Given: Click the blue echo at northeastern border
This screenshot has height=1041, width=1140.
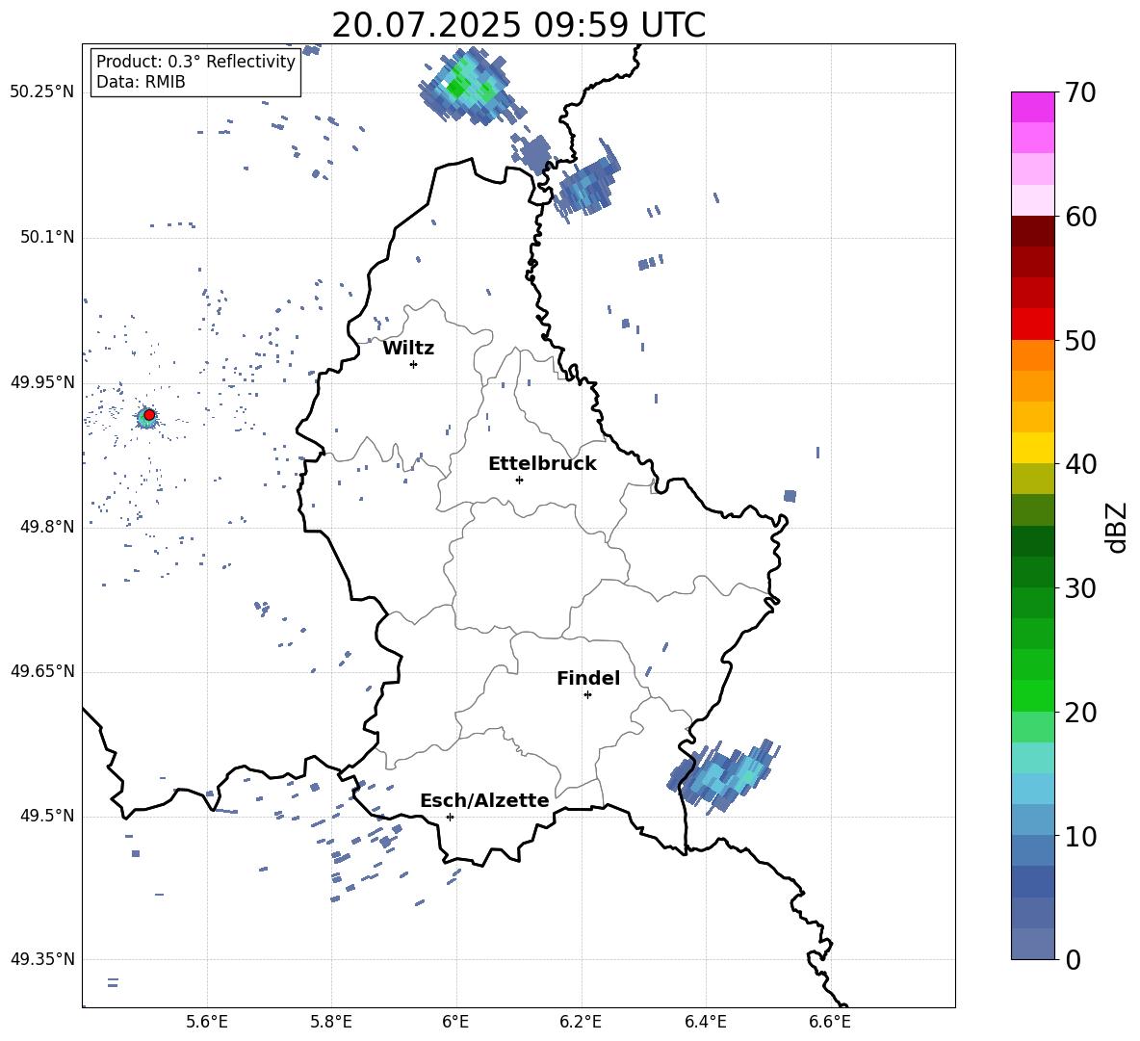Looking at the screenshot, I should (x=587, y=183).
